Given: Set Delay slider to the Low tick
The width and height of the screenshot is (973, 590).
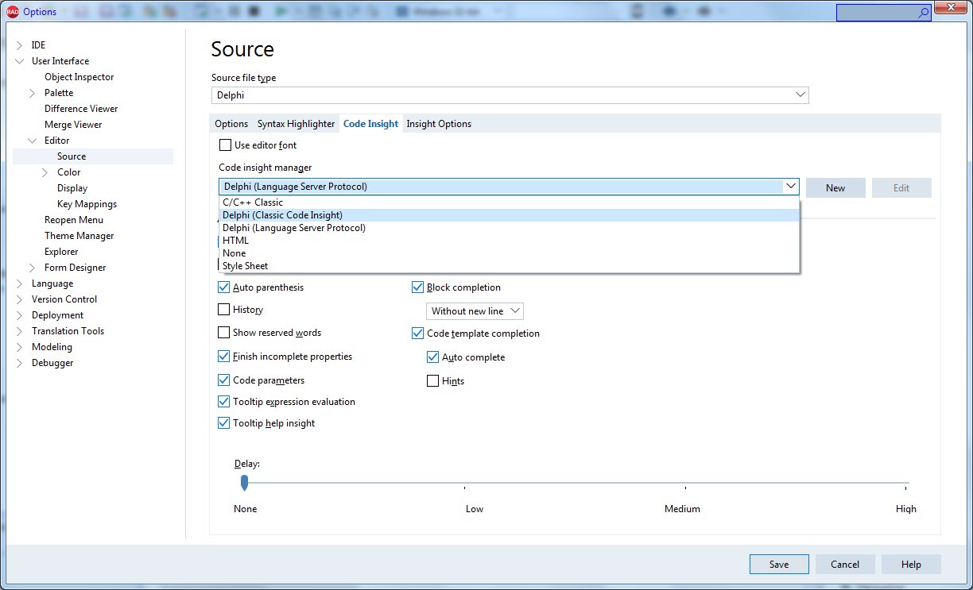Looking at the screenshot, I should click(x=465, y=484).
